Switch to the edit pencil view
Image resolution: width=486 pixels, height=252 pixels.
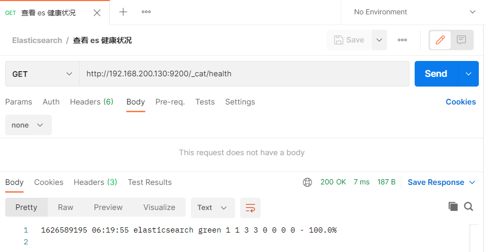tap(440, 40)
